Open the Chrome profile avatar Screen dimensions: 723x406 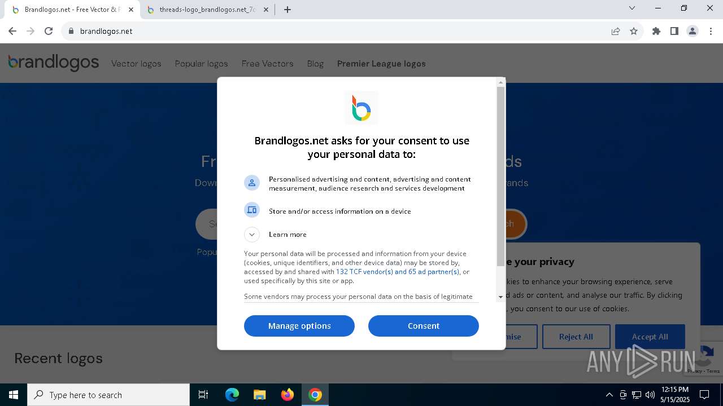pos(692,31)
